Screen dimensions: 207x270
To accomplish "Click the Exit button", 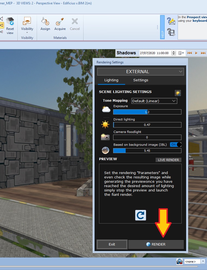I will [x=112, y=244].
